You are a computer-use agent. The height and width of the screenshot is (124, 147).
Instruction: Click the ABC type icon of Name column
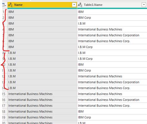(x=10, y=5)
